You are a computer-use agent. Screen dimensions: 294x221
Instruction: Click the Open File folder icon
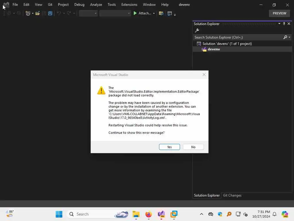coord(38,13)
